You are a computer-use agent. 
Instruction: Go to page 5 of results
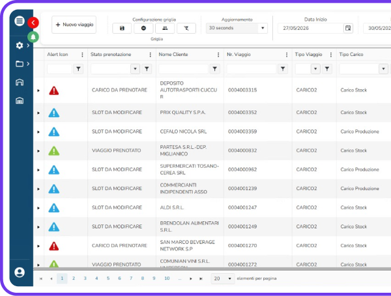pyautogui.click(x=108, y=278)
